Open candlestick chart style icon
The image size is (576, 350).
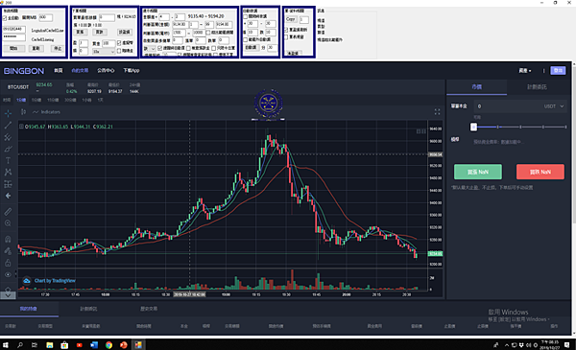tap(23, 112)
